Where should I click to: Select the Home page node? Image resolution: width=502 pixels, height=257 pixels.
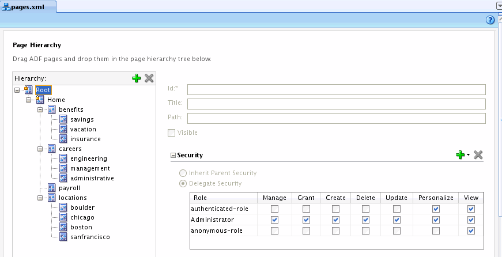[x=56, y=100]
